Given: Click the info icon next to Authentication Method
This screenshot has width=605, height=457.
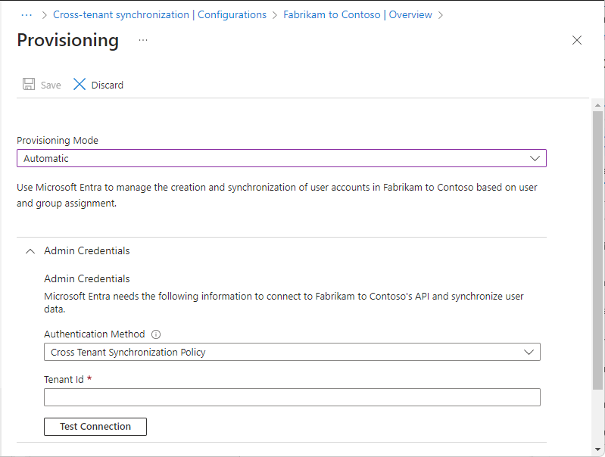Looking at the screenshot, I should [x=156, y=334].
